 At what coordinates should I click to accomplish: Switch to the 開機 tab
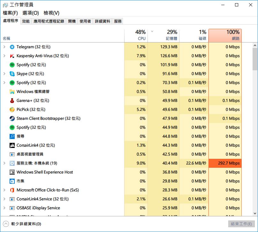coord(72,21)
